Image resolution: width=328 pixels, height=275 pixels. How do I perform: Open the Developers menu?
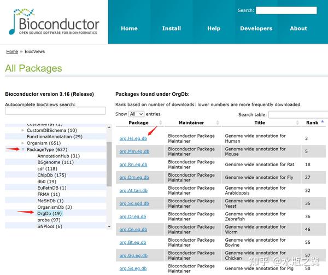click(x=256, y=28)
